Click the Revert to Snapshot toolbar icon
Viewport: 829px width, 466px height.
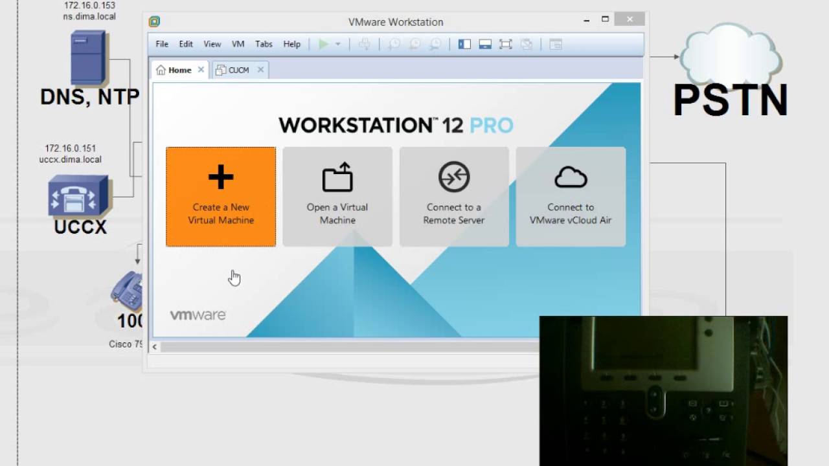point(414,44)
